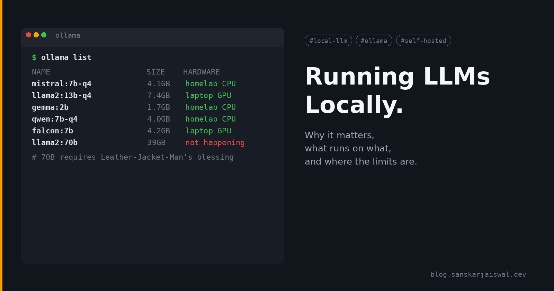Click the ollama terminal title
The height and width of the screenshot is (291, 554).
68,35
